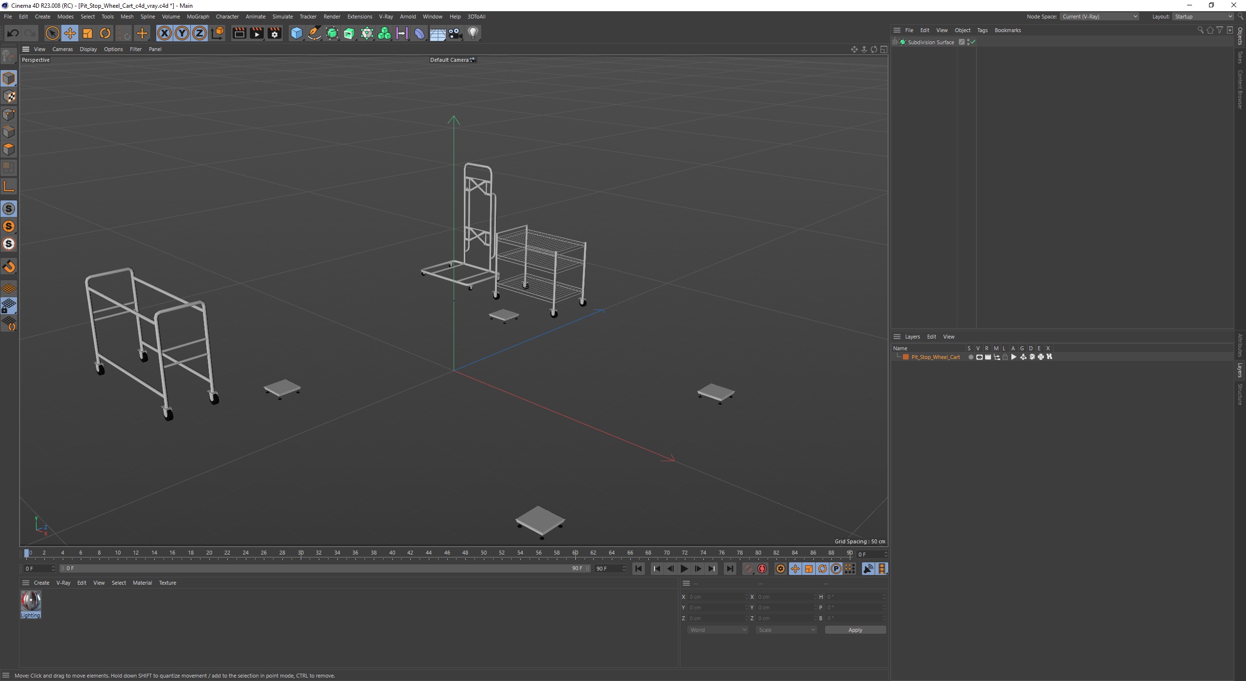
Task: Open Edit Render Settings icon
Action: [275, 33]
